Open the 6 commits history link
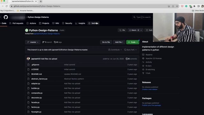 (131, 59)
